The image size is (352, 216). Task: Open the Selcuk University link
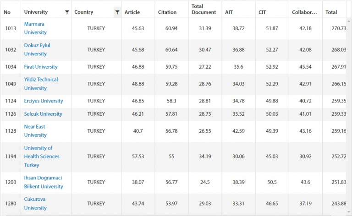[43, 114]
